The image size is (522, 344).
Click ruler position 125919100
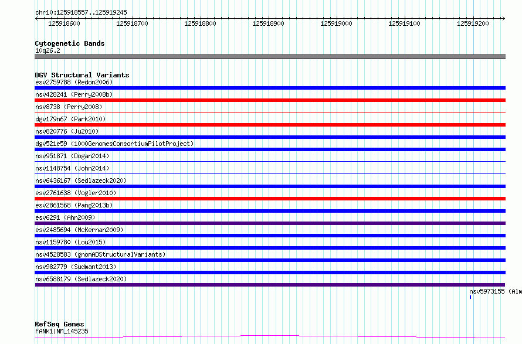tap(405, 23)
